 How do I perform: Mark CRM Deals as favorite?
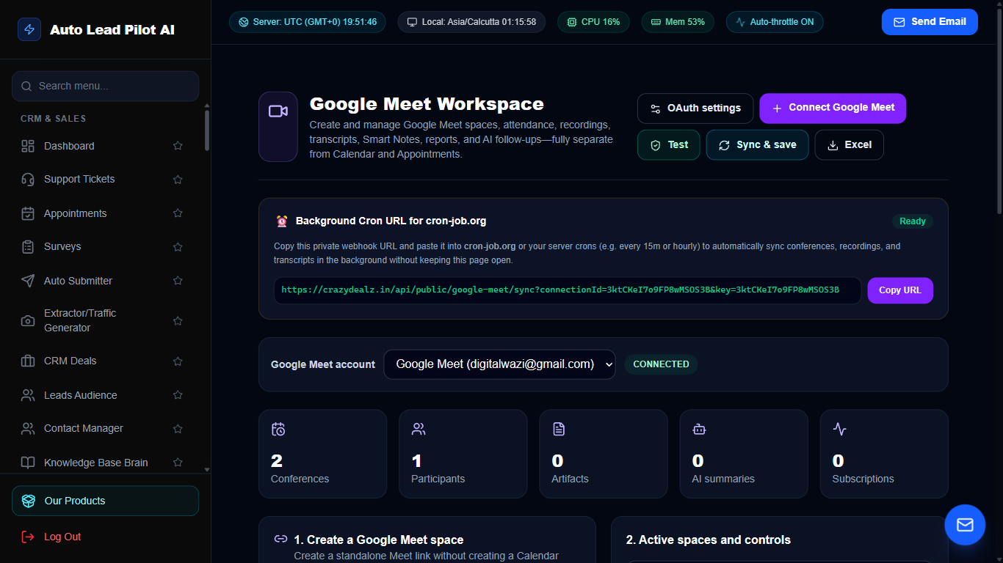coord(178,361)
